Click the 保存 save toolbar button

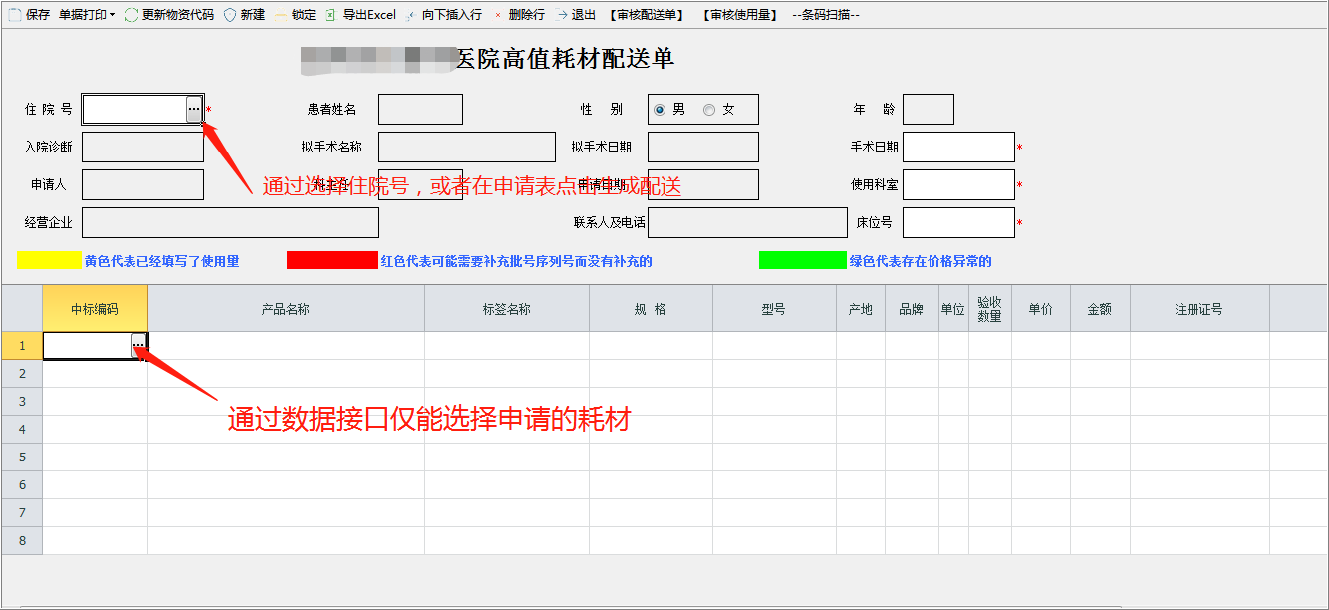[29, 15]
